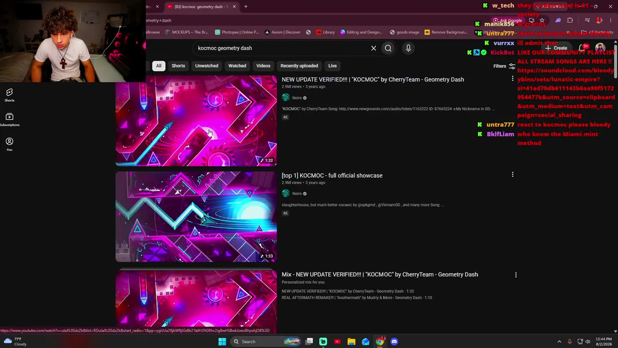This screenshot has width=618, height=348.
Task: Start voice search with the microphone
Action: point(408,48)
